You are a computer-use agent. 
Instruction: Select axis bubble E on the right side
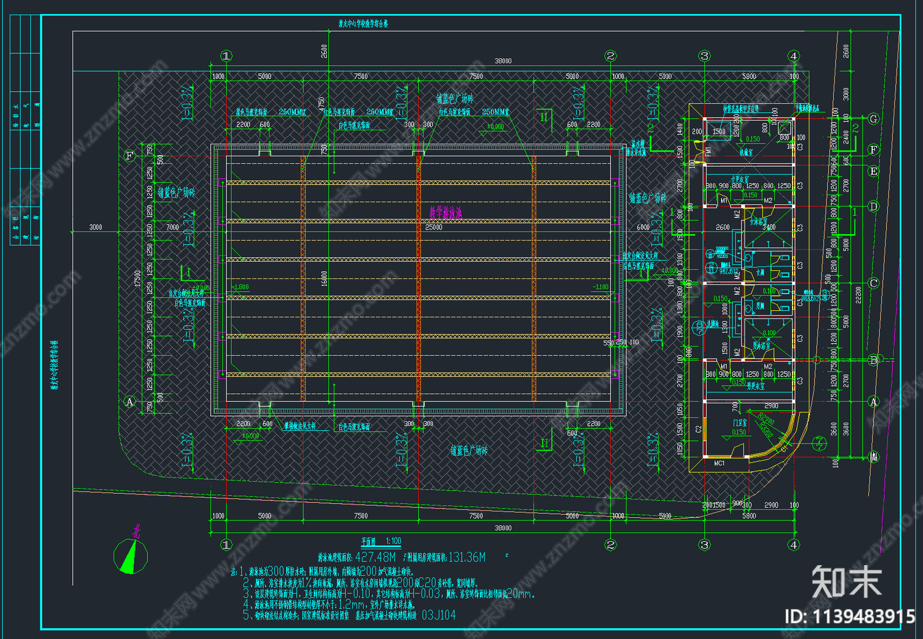click(x=873, y=171)
